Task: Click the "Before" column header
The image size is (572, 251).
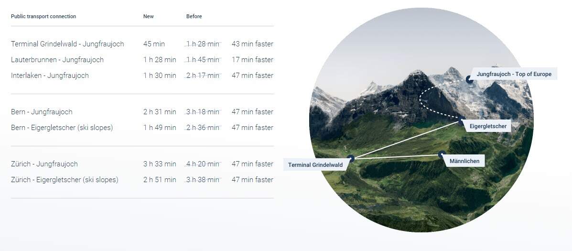Action: [194, 16]
